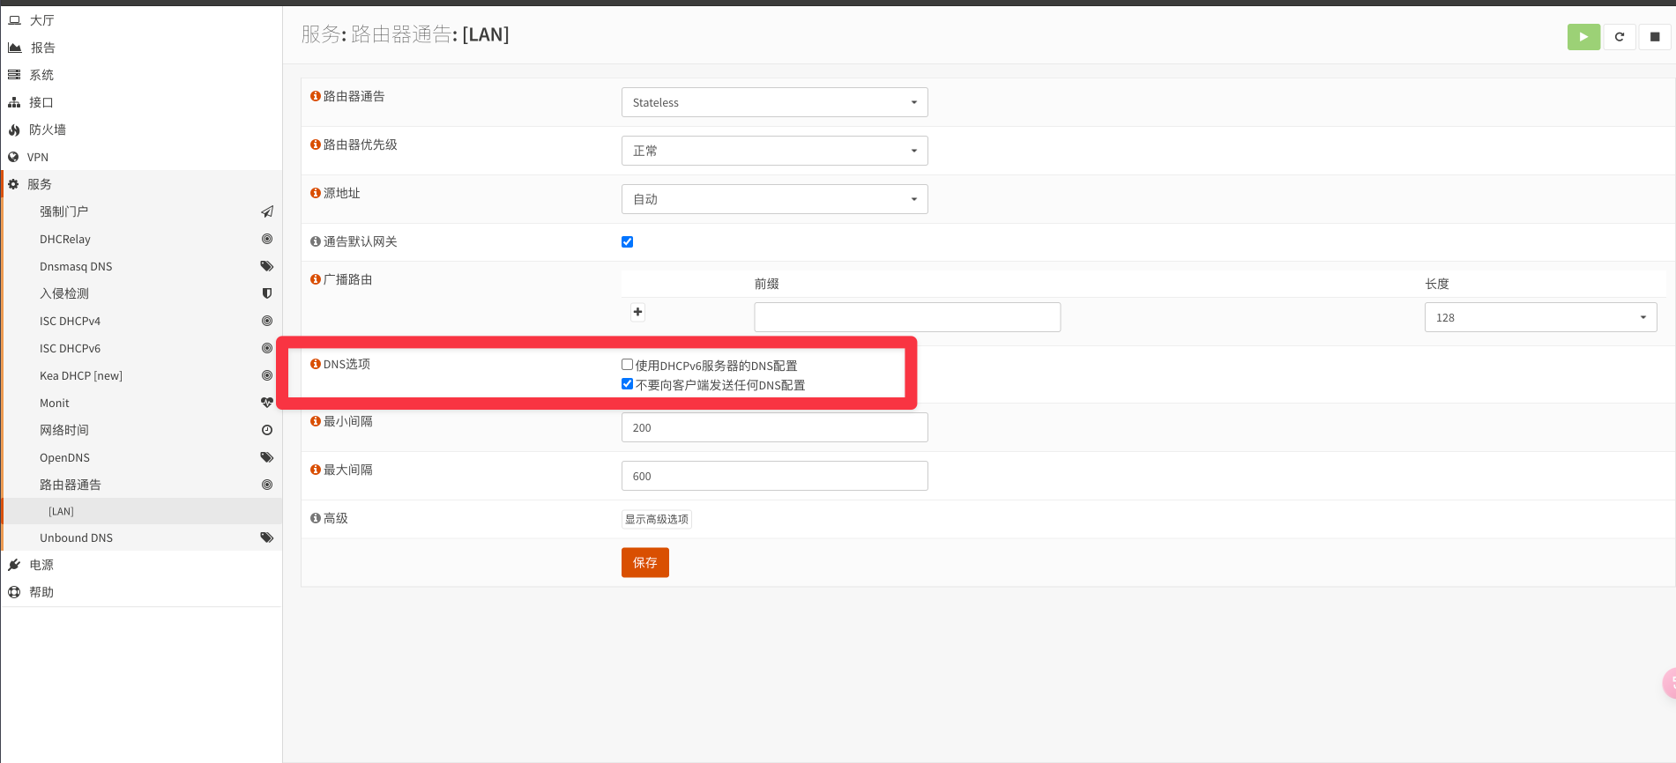1676x763 pixels.
Task: Expand the VPN menu in sidebar
Action: [x=141, y=157]
